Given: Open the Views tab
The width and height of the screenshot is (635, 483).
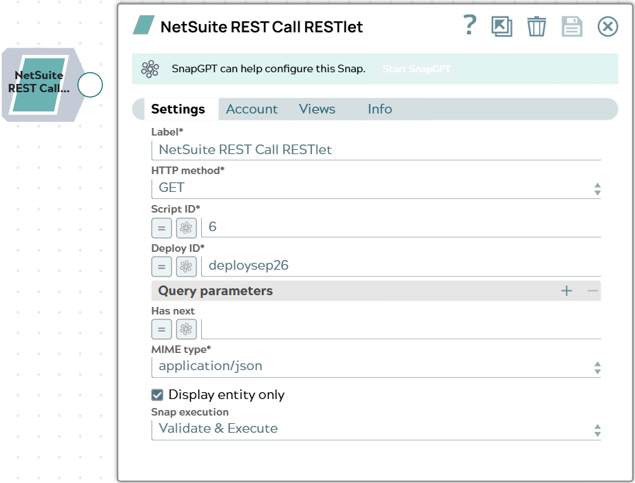Looking at the screenshot, I should pos(317,109).
